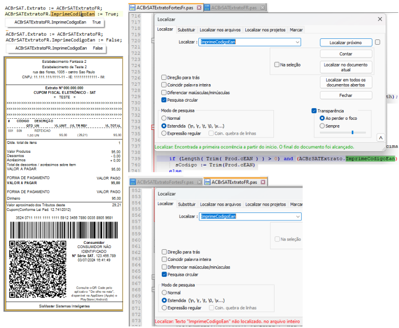Tick Direção para trás in the upper dialog

(164, 77)
